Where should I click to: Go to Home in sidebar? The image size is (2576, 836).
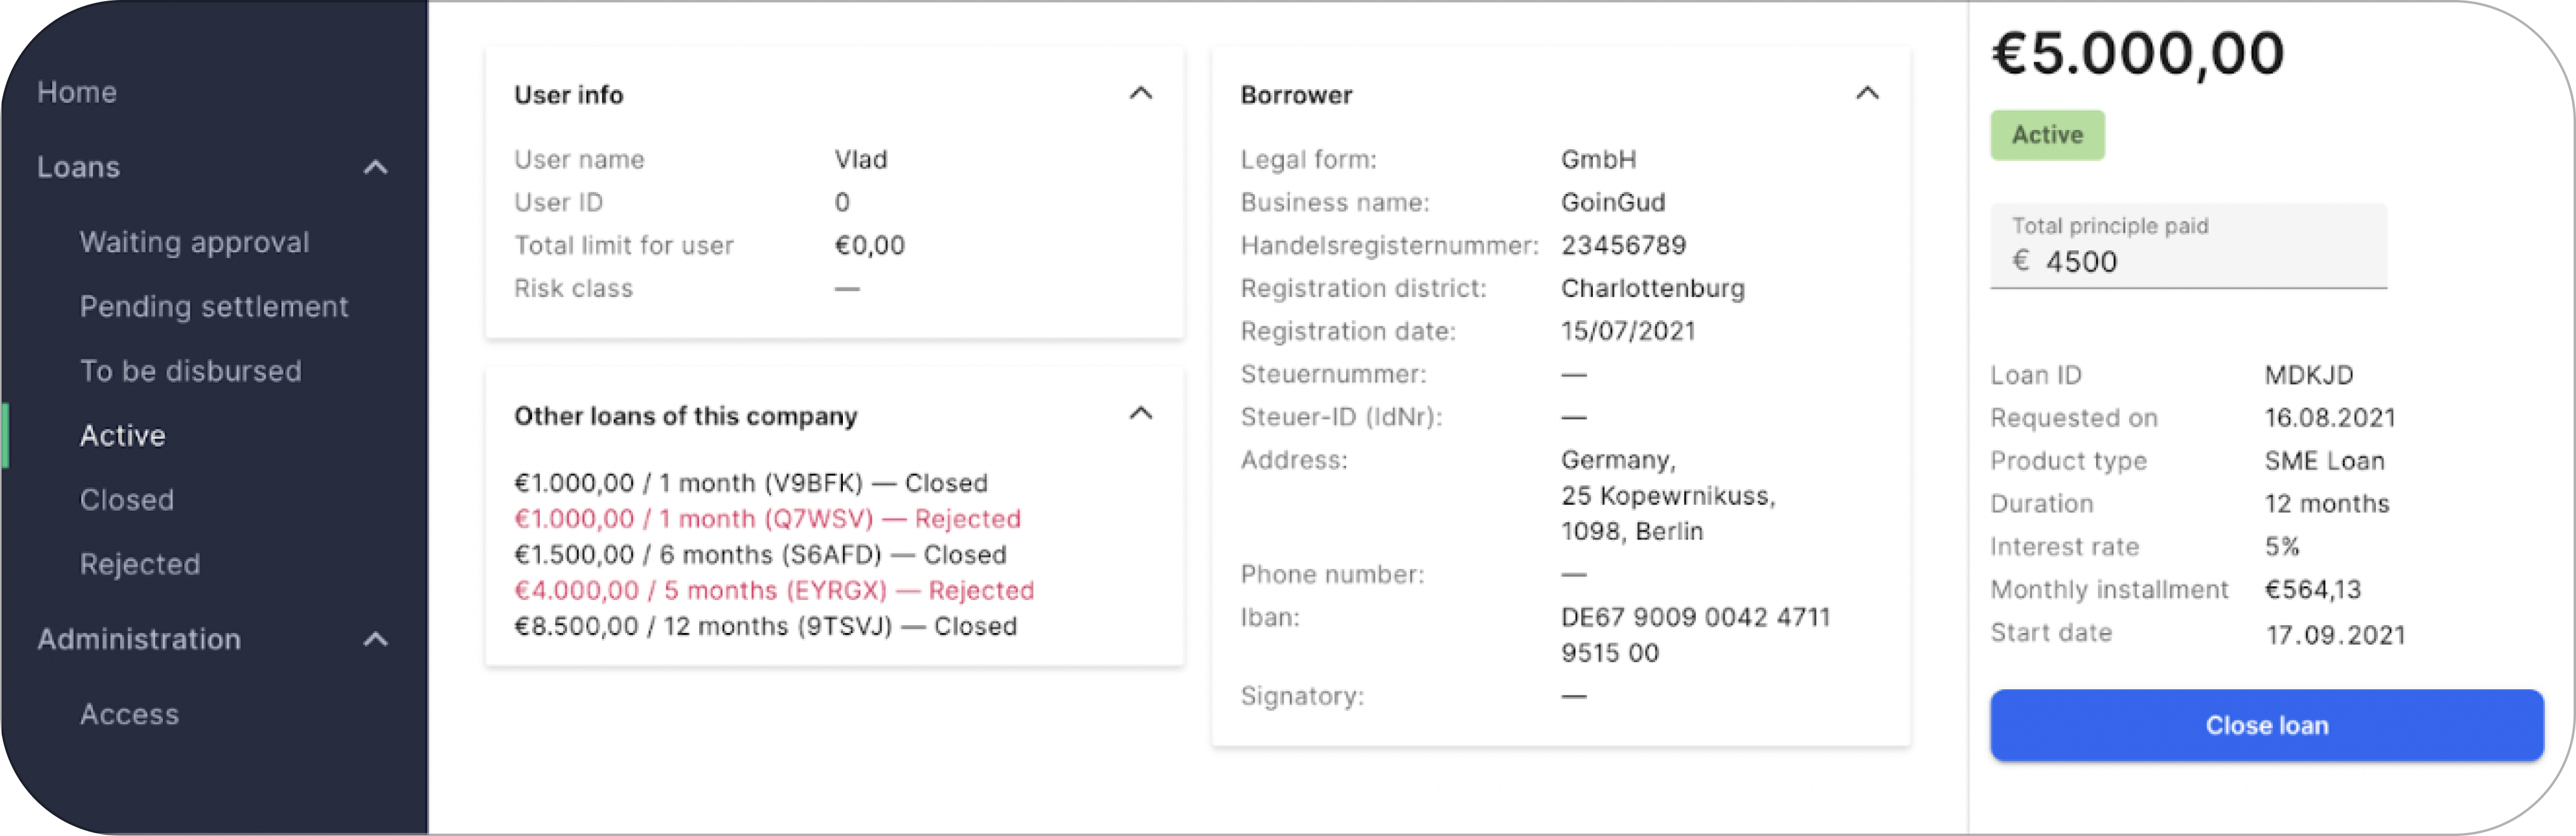coord(77,92)
